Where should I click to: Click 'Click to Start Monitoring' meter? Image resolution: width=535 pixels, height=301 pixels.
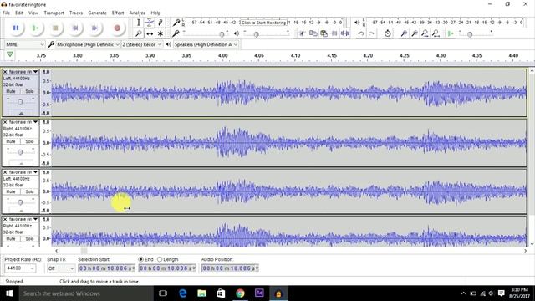pos(263,23)
